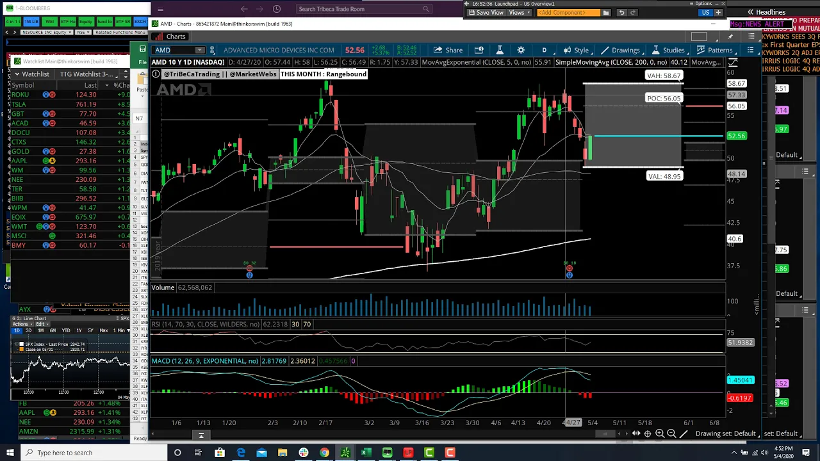Click TSLA row in watchlist
The height and width of the screenshot is (461, 820).
pyautogui.click(x=69, y=104)
